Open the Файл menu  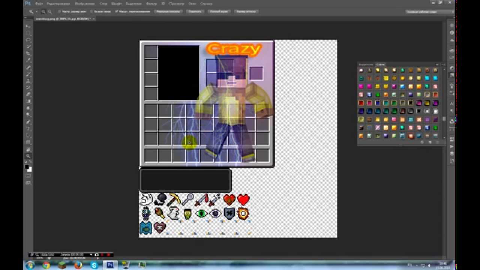[39, 3]
